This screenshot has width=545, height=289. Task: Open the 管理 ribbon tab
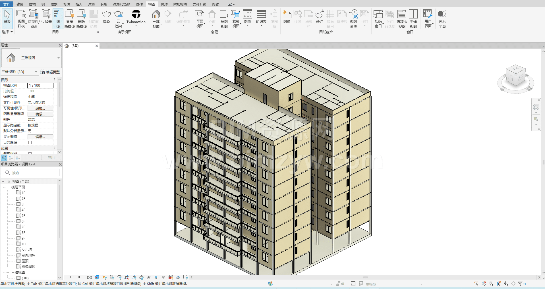164,4
